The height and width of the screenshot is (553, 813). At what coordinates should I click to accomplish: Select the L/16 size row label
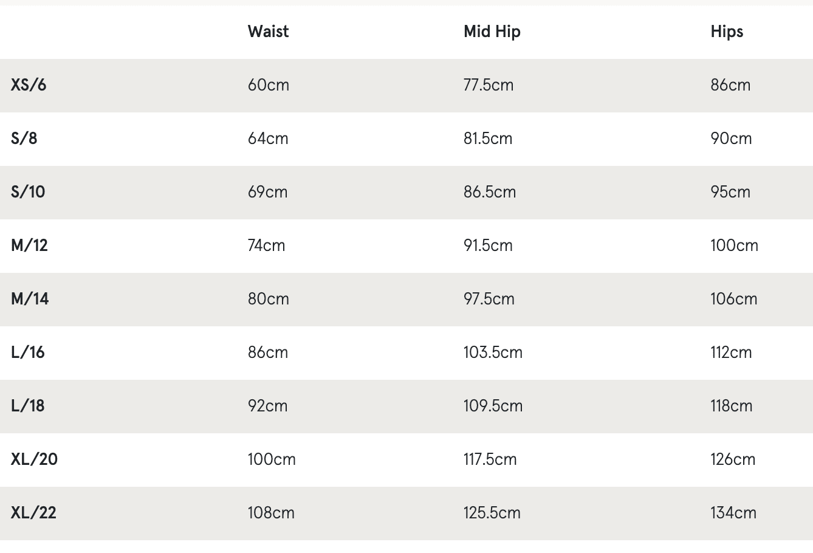[28, 352]
